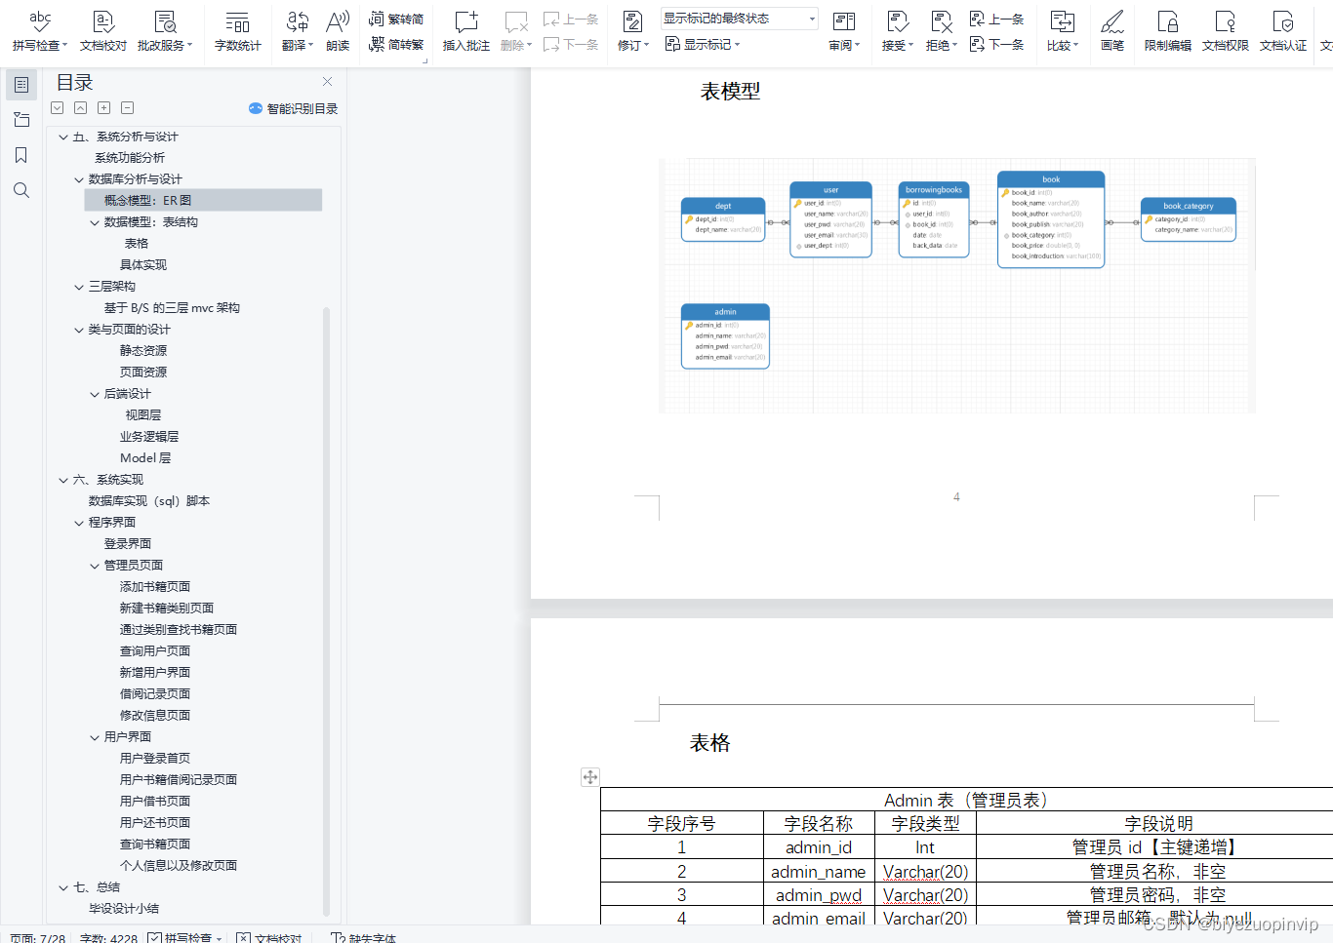Open the word count (字数统计) dialog
This screenshot has height=943, width=1333.
[x=237, y=29]
